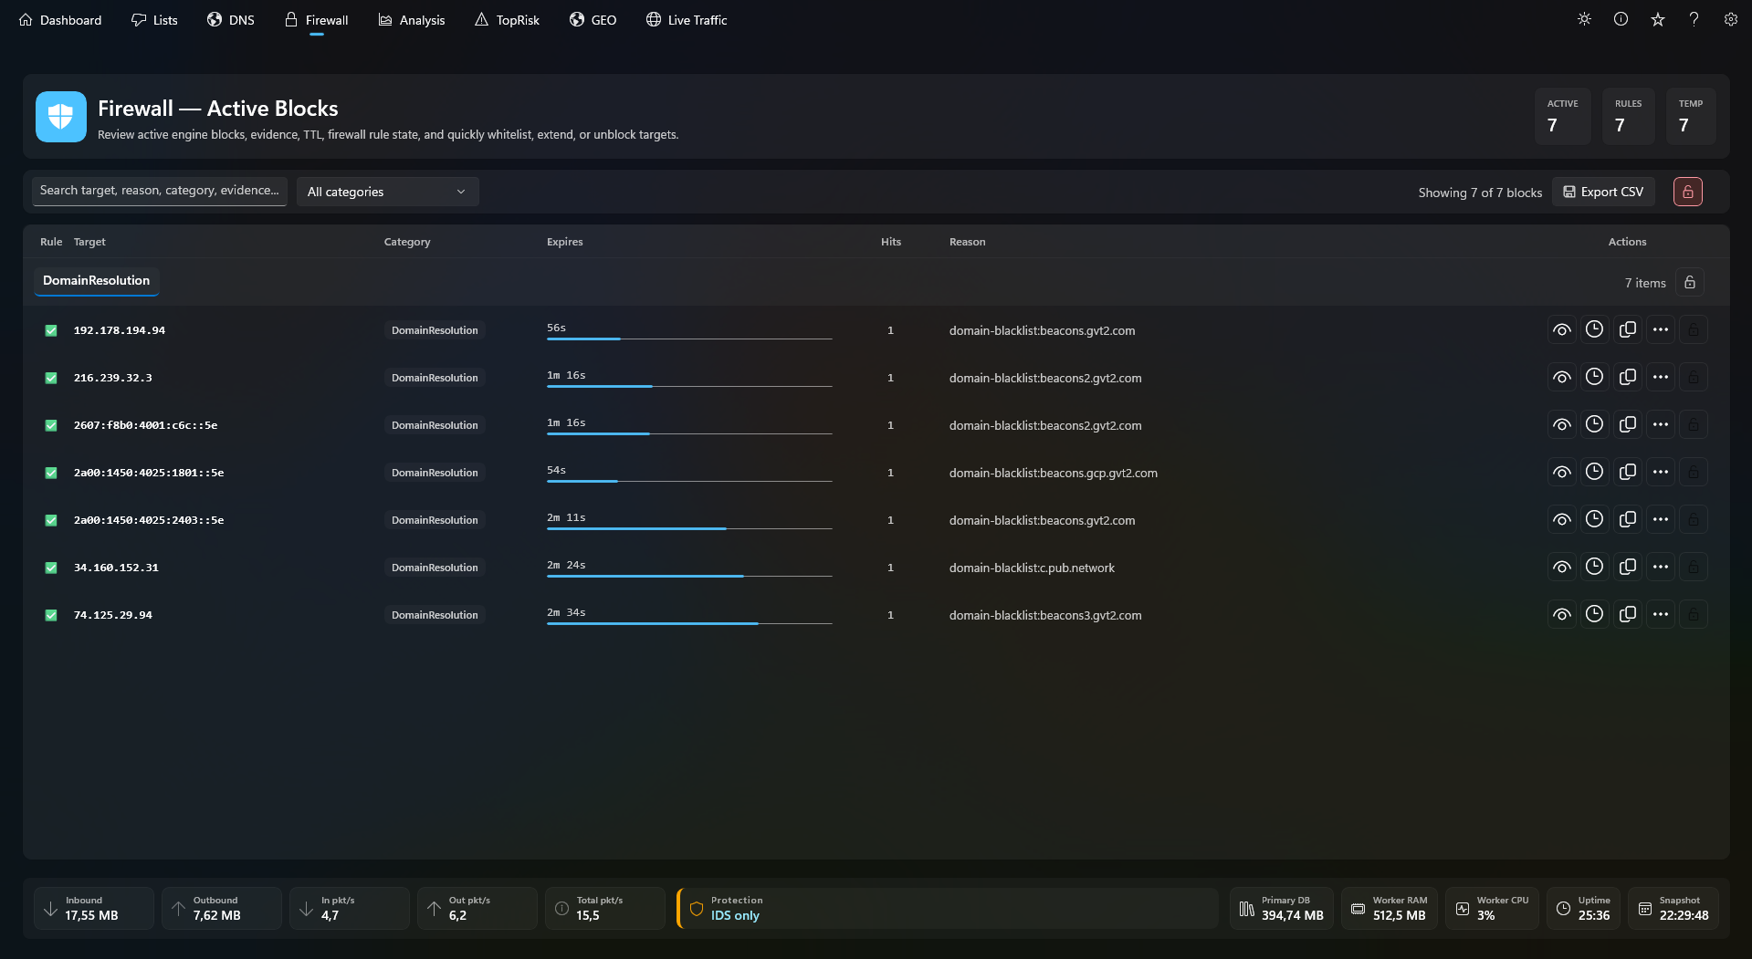
Task: Copy icon for 2a00:1450:4025:2403::5e row
Action: [1628, 519]
